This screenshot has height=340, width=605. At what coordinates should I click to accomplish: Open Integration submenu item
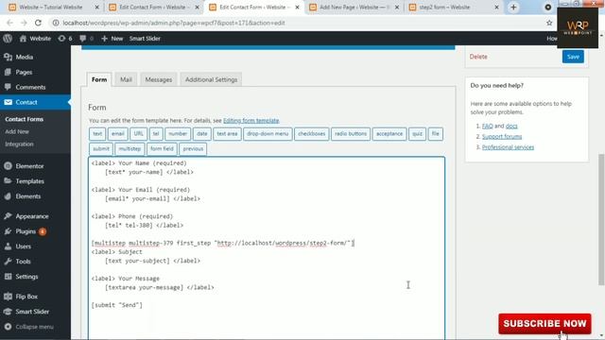coord(19,144)
